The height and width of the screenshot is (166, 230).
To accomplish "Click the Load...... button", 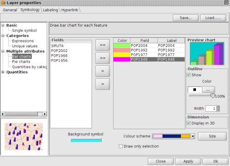I will coord(213,18).
